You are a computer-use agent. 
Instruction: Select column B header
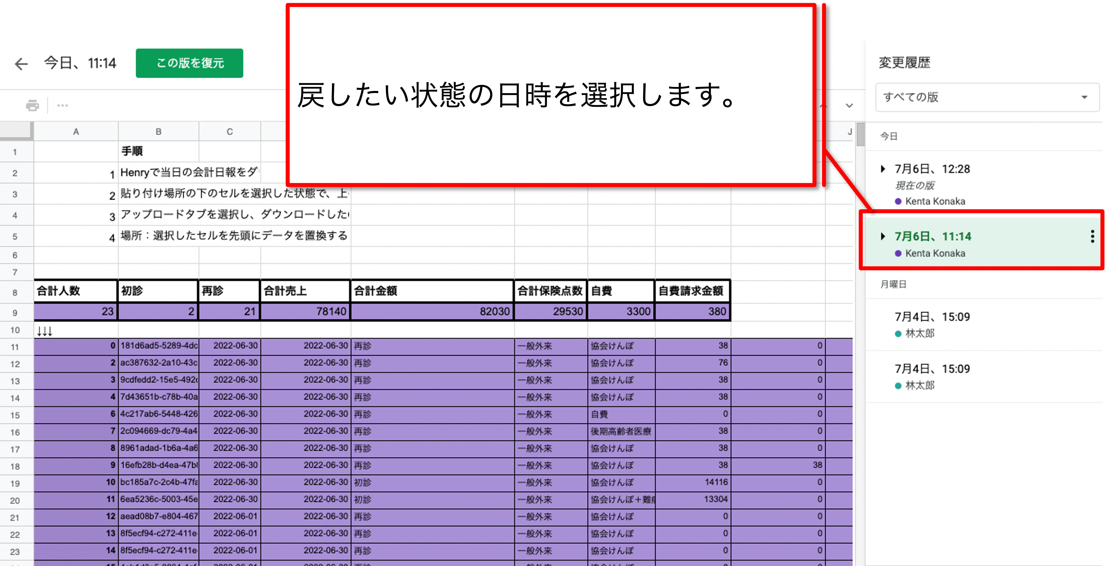(158, 132)
